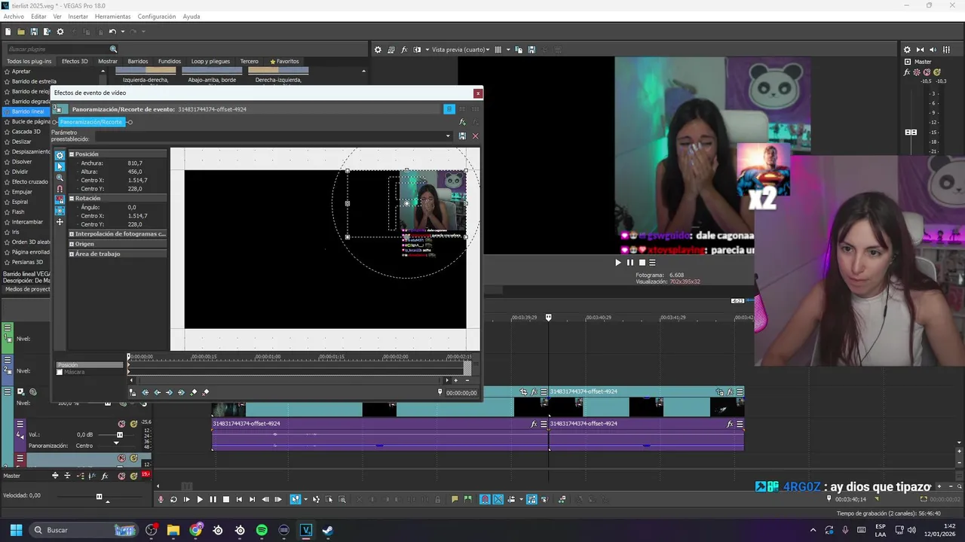
Task: Toggle Size About Center in Pan/Crop tools
Action: (60, 211)
